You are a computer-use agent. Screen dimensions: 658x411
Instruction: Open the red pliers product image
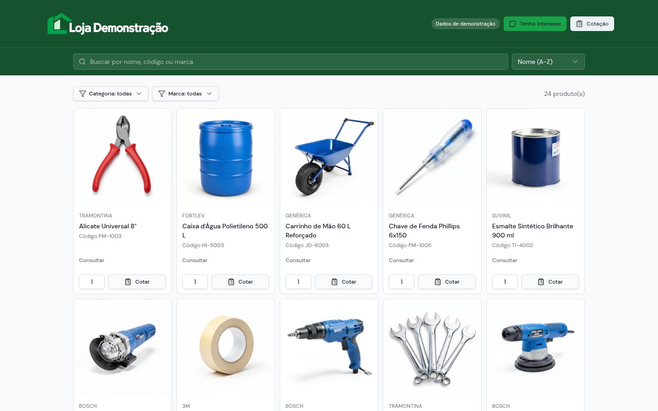122,158
